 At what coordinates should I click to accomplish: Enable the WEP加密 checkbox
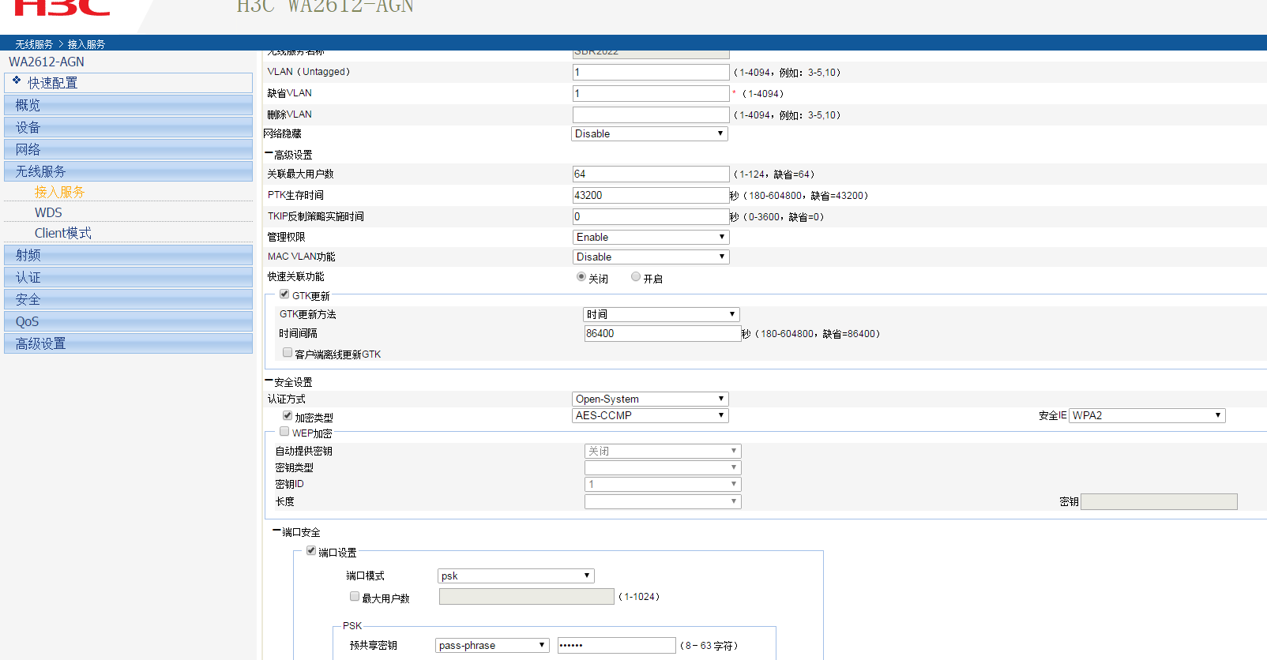[284, 432]
